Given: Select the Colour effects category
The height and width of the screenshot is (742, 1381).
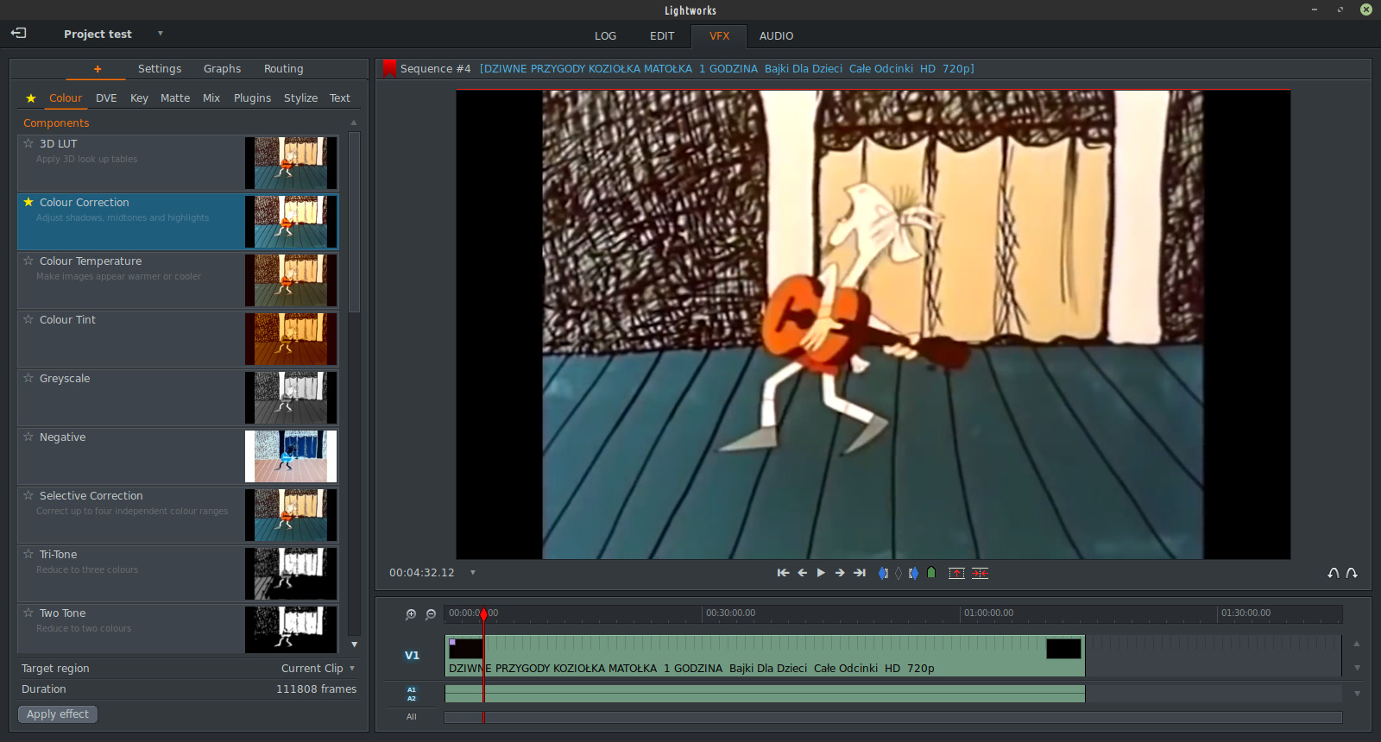Looking at the screenshot, I should coord(66,98).
